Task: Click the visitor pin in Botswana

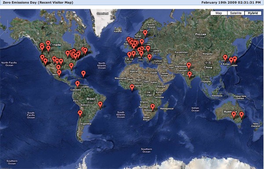Action: [153, 107]
